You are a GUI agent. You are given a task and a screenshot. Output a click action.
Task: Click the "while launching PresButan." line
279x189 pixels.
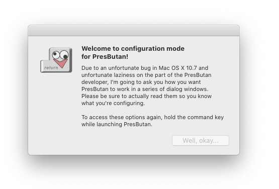[117, 124]
